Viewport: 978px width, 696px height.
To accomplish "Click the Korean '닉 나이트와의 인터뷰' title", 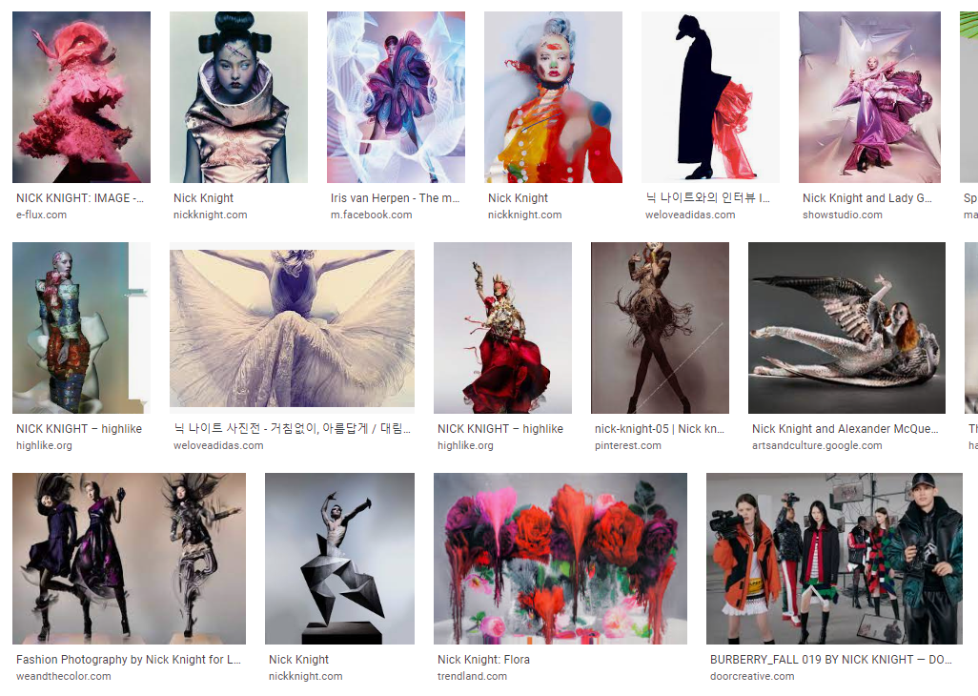I will pos(707,197).
